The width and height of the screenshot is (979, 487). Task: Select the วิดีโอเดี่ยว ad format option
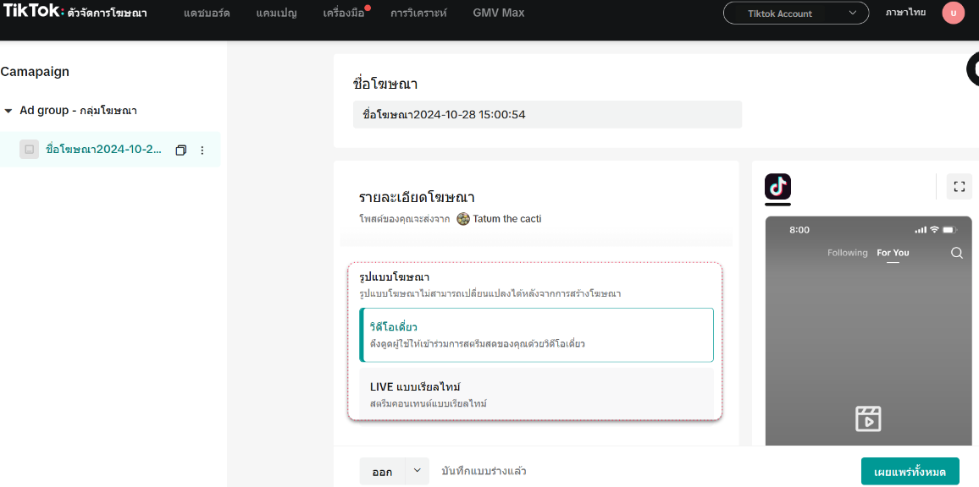[536, 335]
